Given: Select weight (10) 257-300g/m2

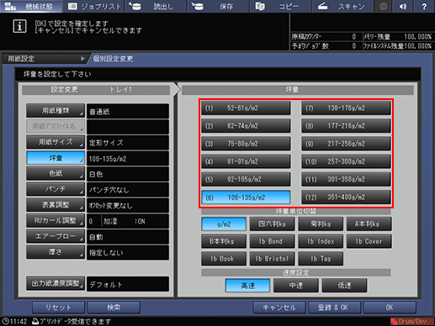Looking at the screenshot, I should click(x=346, y=161).
